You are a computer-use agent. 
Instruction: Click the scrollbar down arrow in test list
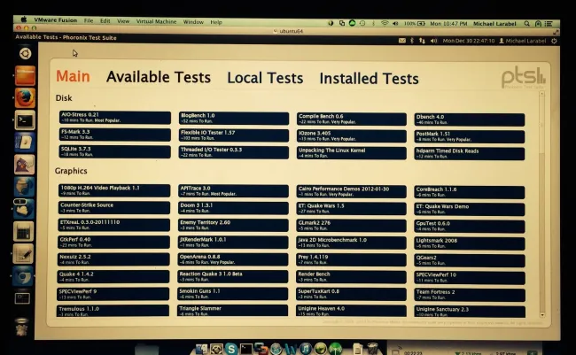(x=542, y=315)
